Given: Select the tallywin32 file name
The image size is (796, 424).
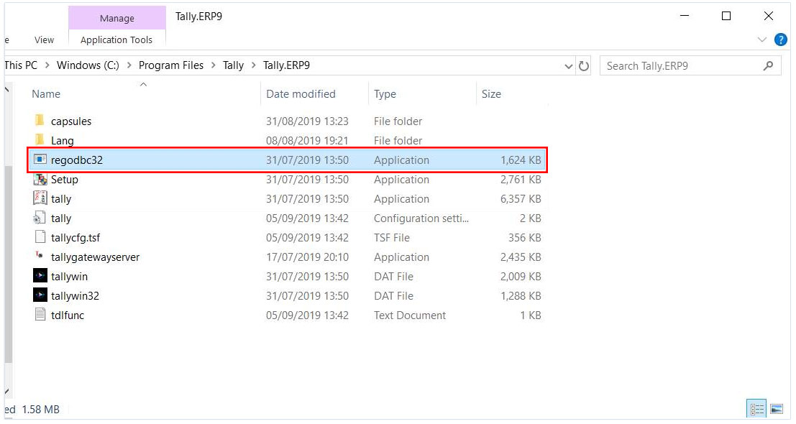Looking at the screenshot, I should (75, 295).
